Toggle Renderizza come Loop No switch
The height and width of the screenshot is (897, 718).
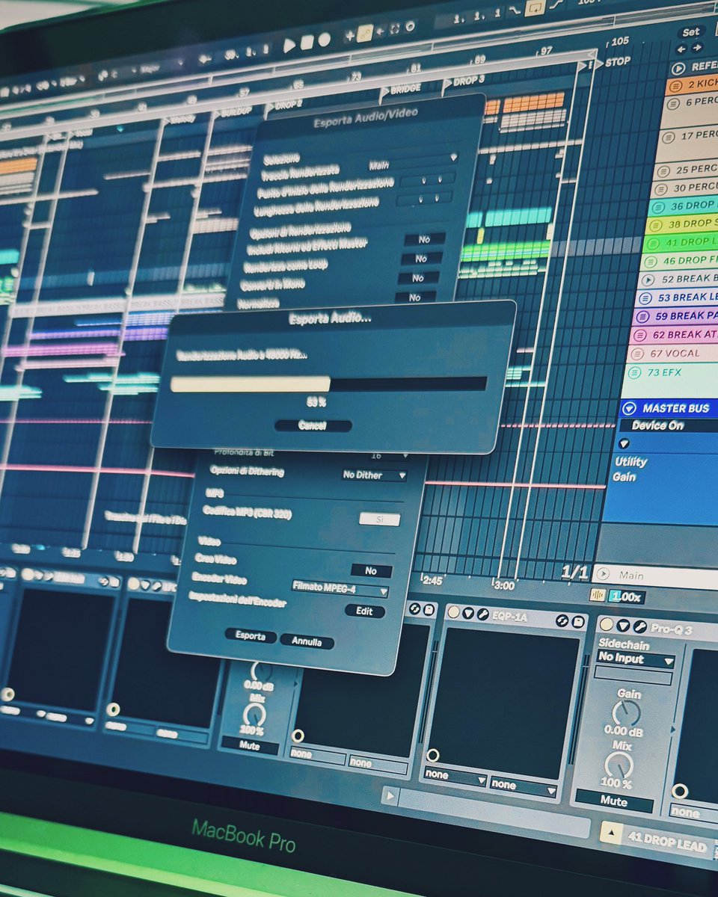click(x=420, y=259)
